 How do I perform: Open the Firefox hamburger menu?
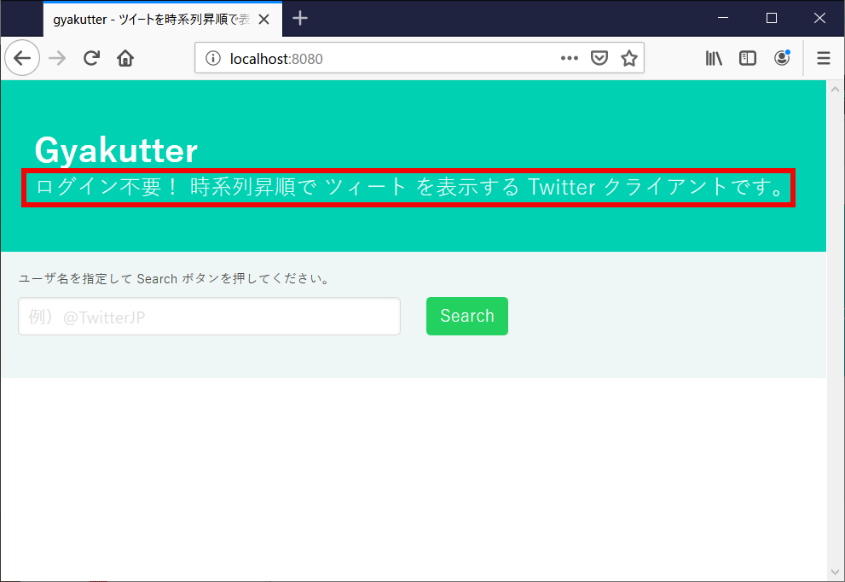(x=823, y=57)
